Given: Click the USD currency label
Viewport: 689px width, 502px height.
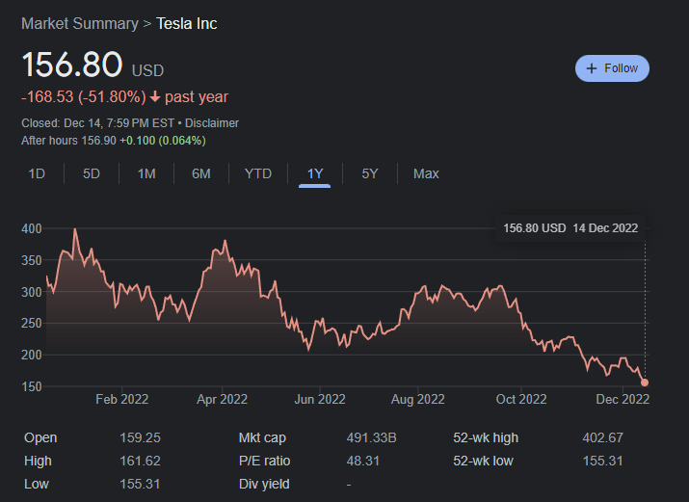Looking at the screenshot, I should [148, 70].
